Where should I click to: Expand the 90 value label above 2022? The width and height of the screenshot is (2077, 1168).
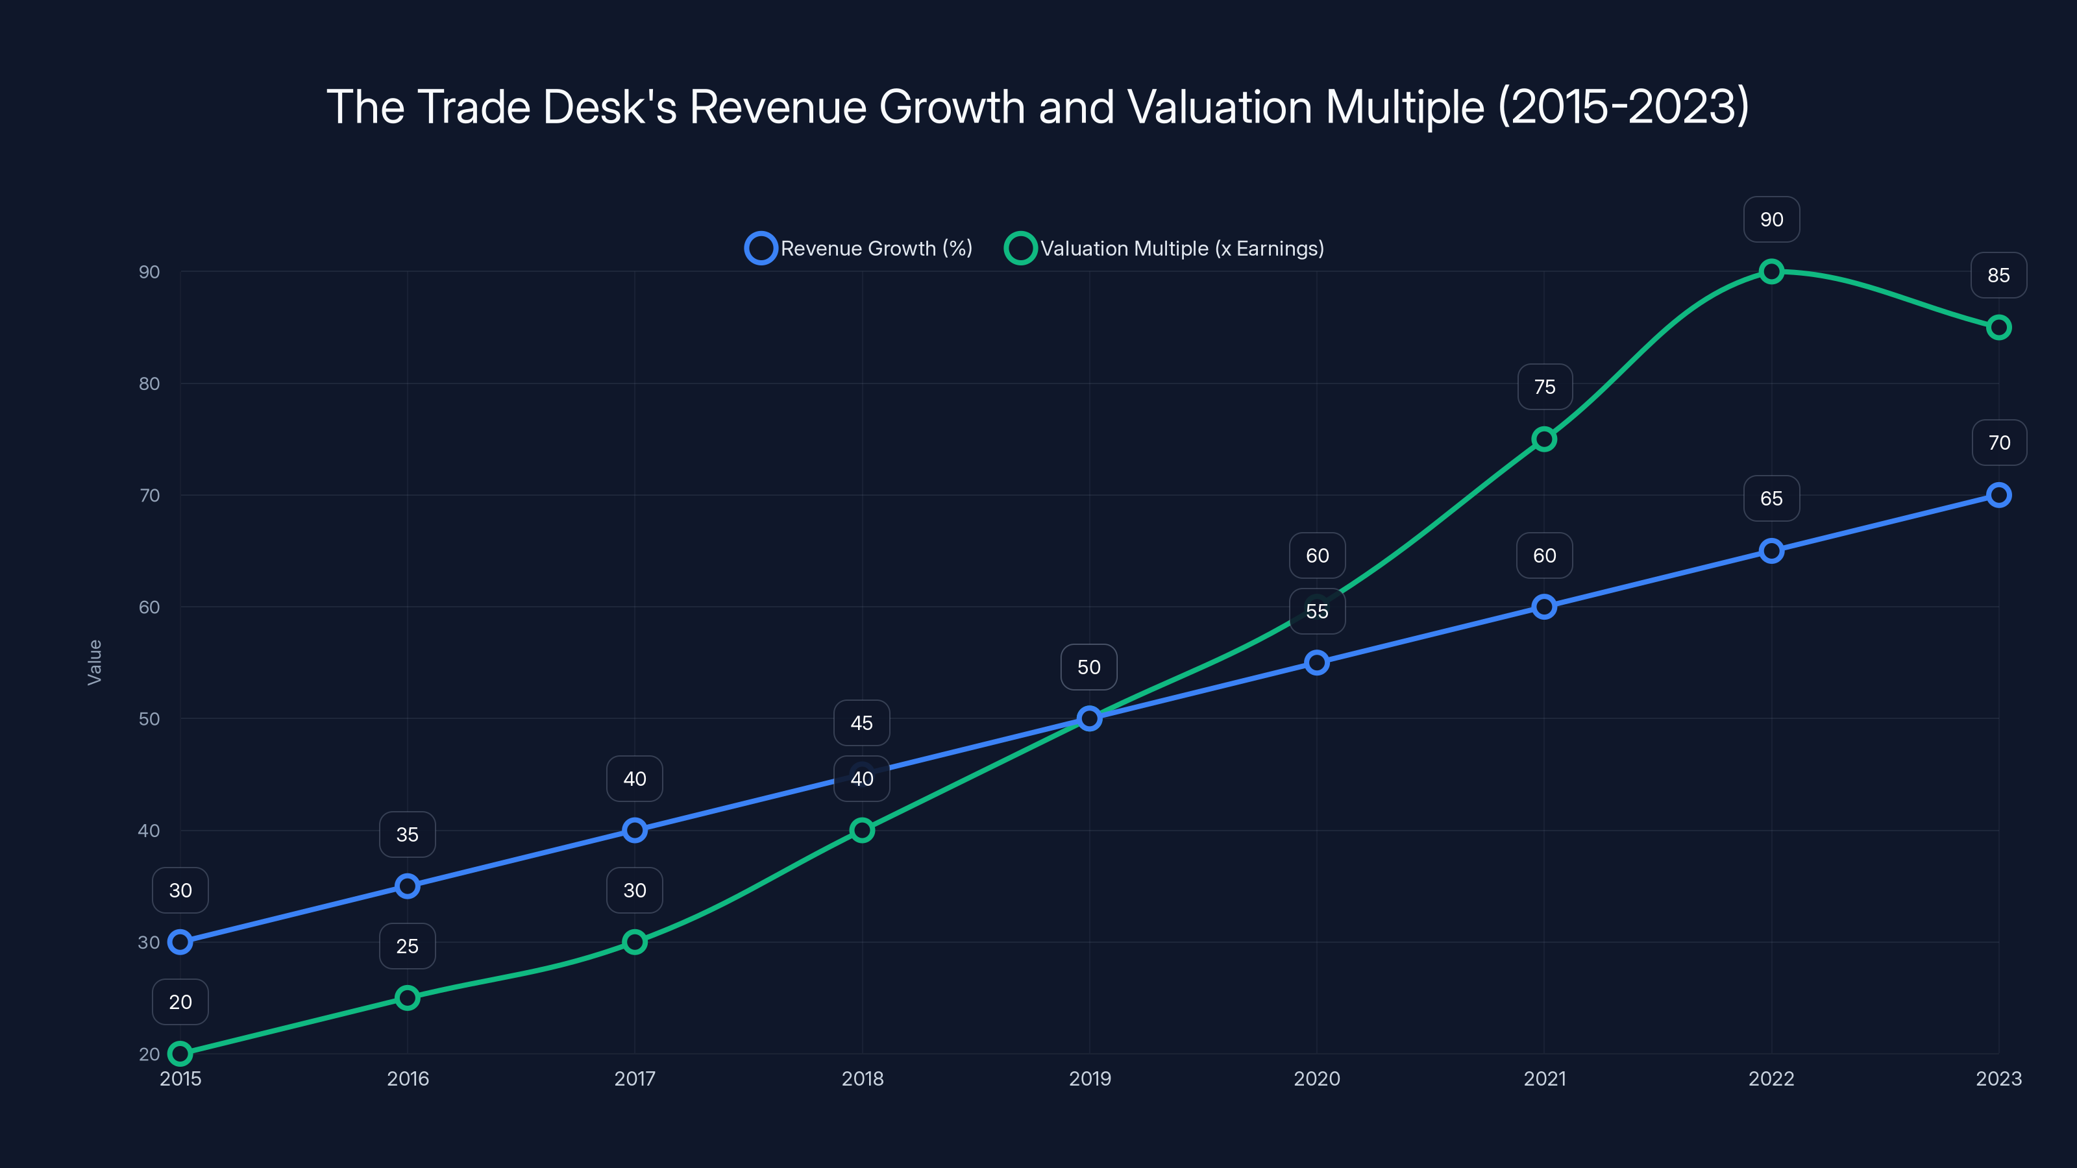click(1771, 219)
